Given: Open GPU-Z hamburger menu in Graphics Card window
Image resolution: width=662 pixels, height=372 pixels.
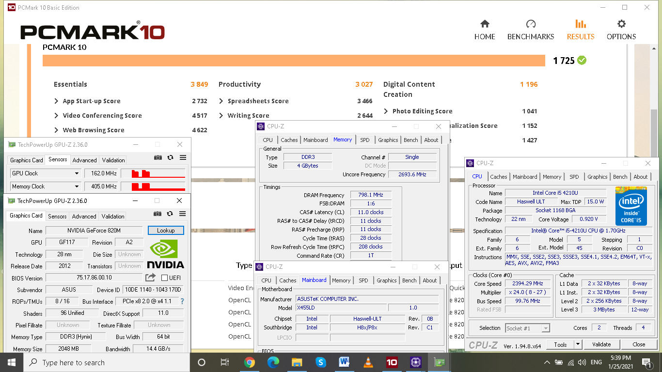Looking at the screenshot, I should pyautogui.click(x=182, y=214).
